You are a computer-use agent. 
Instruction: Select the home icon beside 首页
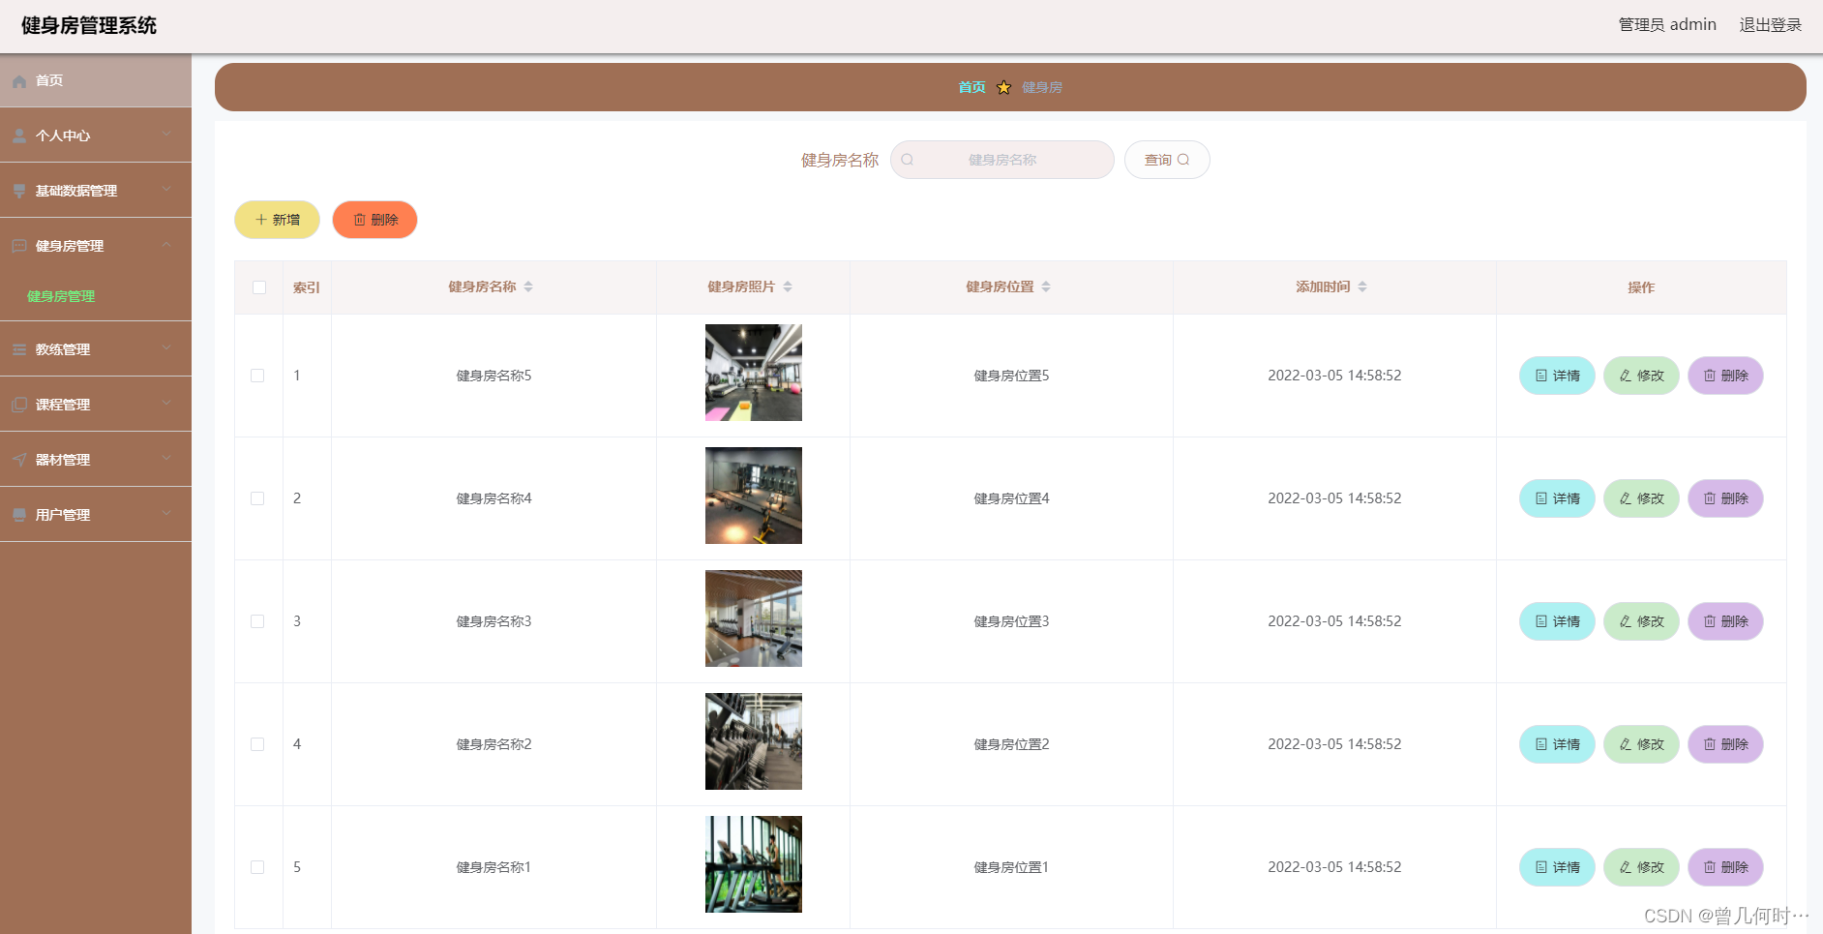tap(19, 81)
